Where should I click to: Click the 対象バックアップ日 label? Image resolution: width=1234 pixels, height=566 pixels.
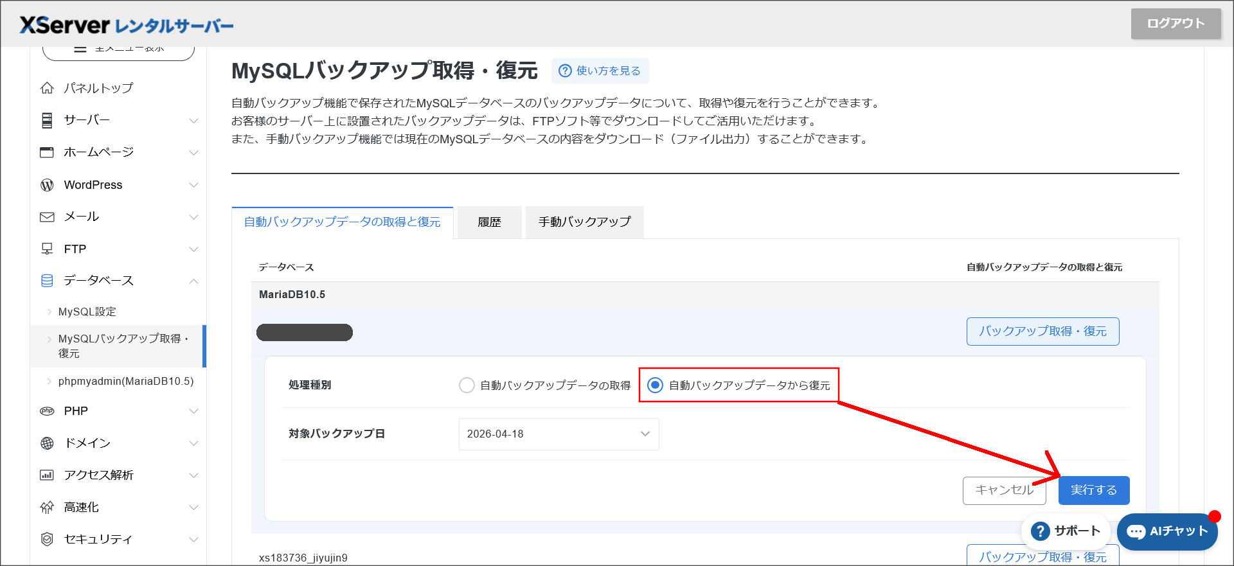[x=337, y=434]
